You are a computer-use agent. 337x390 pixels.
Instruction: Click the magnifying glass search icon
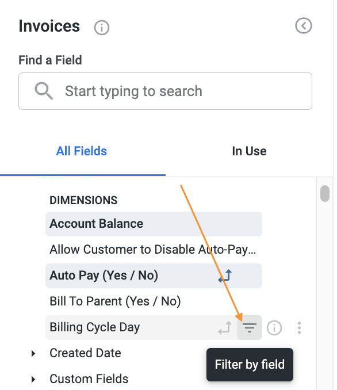44,91
